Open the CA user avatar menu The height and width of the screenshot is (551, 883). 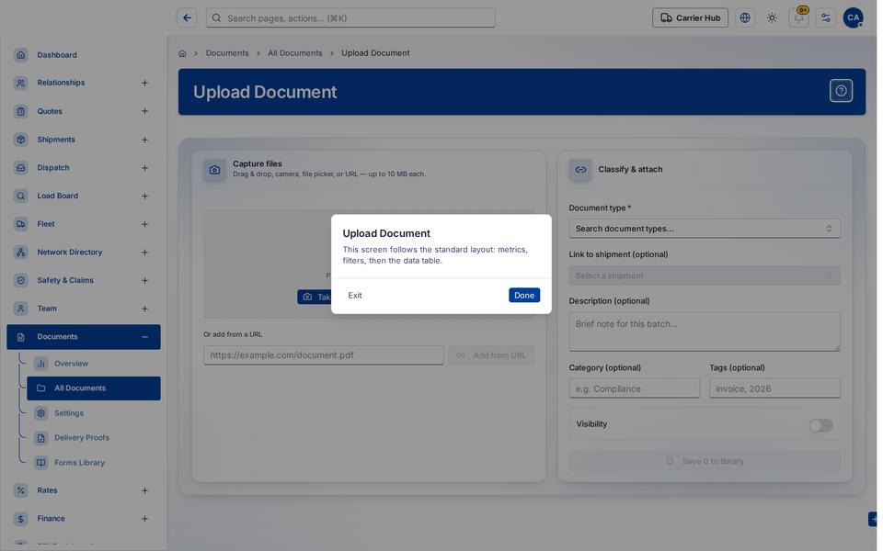[x=854, y=18]
